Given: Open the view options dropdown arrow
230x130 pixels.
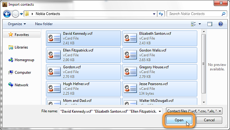Looking at the screenshot, I should [200, 24].
